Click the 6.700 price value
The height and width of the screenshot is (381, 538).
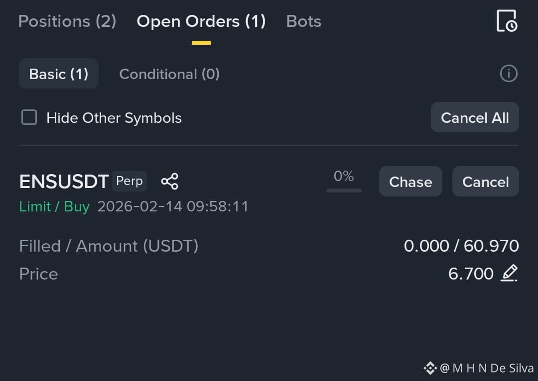tap(471, 274)
